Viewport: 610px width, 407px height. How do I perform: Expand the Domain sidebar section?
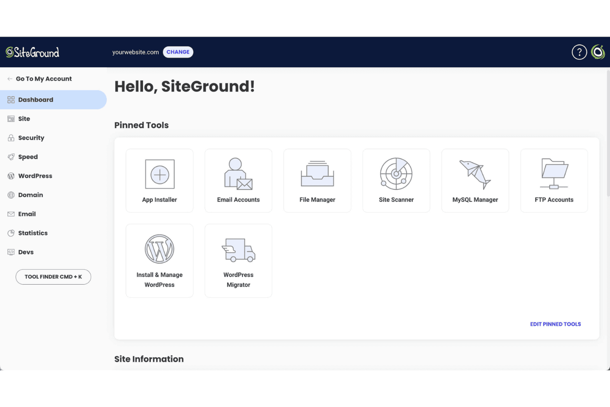point(53,195)
